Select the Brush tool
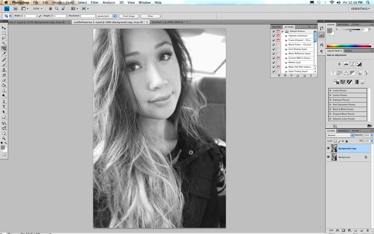374x234 pixels. click(4, 65)
